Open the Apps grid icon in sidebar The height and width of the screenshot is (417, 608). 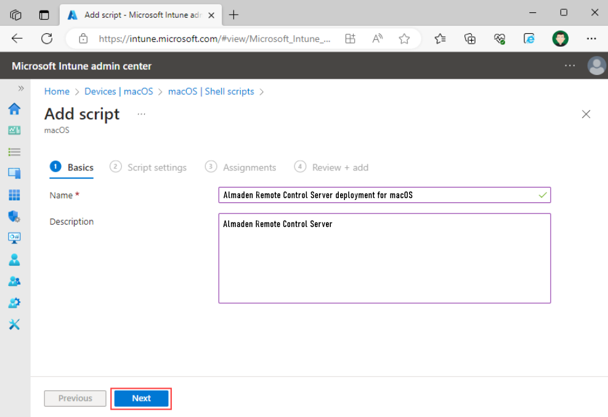coord(14,195)
